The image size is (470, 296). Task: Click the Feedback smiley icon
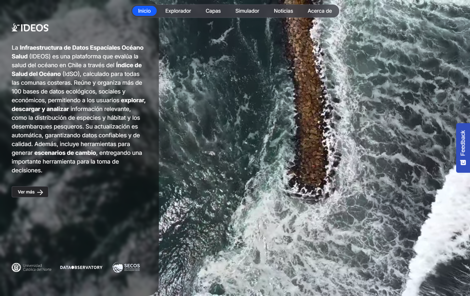pos(463,163)
